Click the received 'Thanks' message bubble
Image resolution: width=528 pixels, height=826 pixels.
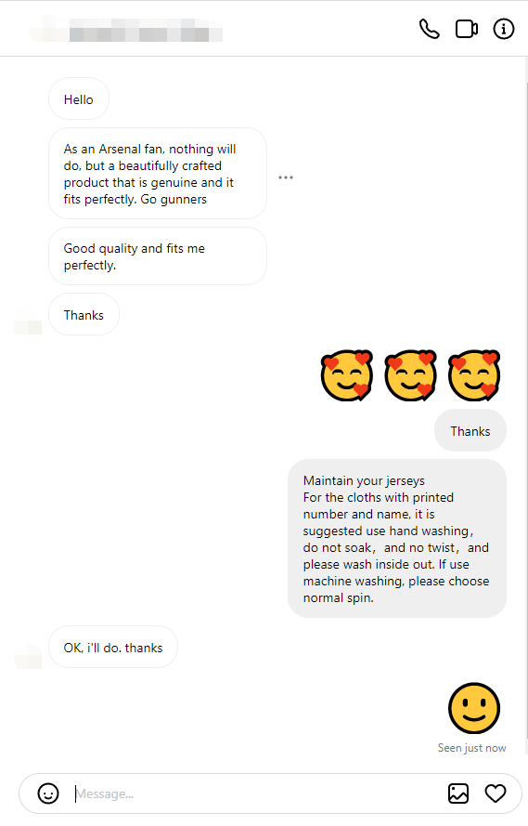pyautogui.click(x=84, y=315)
